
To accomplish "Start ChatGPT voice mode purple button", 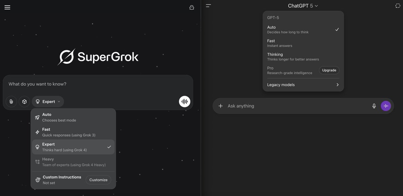I will (x=386, y=106).
